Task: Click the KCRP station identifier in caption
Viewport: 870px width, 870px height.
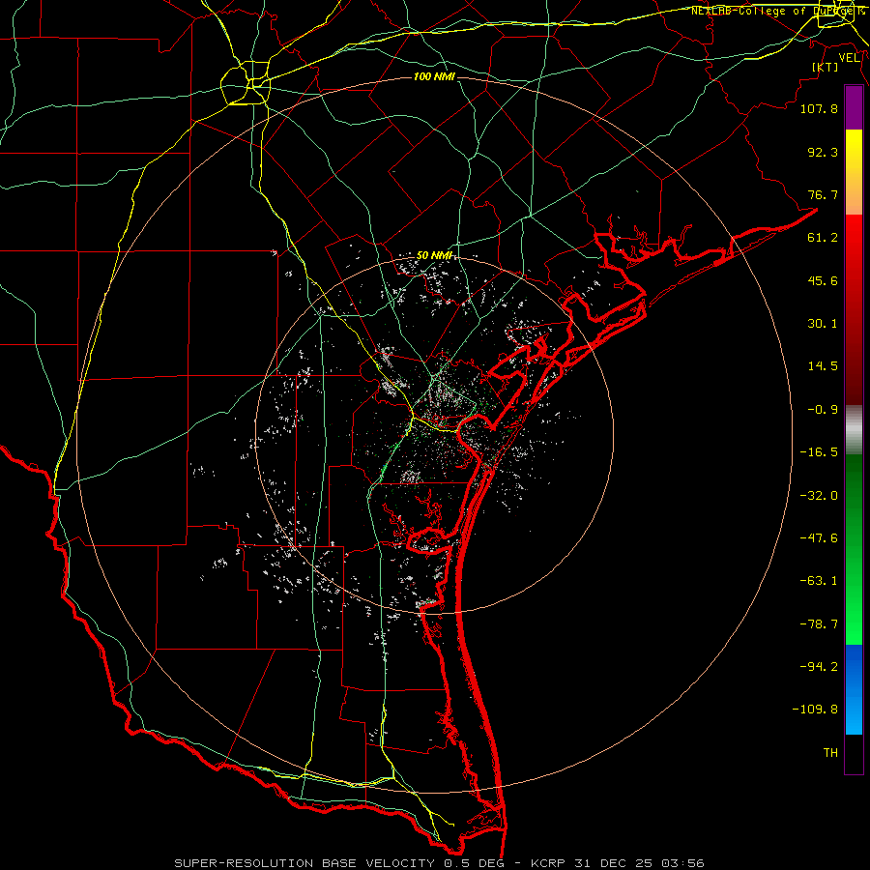Action: [546, 863]
